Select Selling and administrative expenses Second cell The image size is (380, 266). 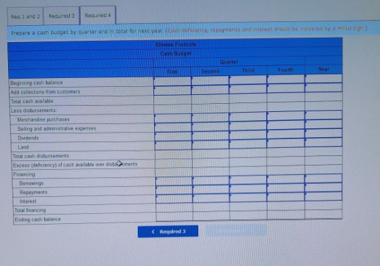click(210, 127)
